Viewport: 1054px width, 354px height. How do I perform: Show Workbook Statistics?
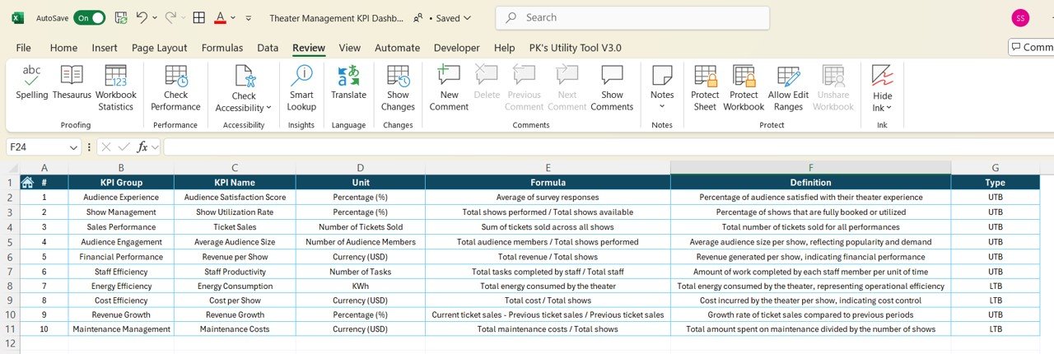(115, 89)
